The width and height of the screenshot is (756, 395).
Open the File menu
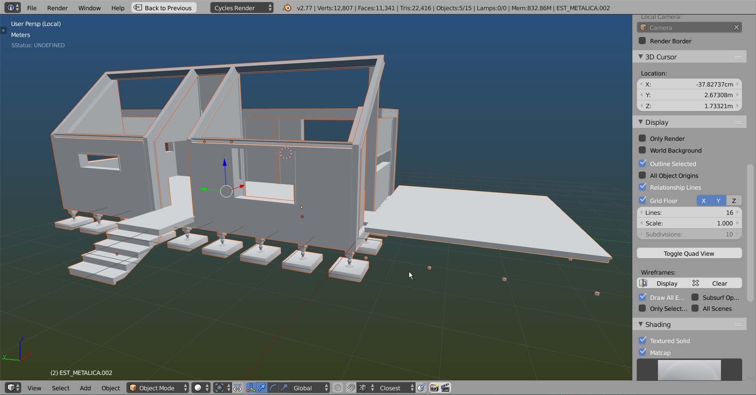[32, 8]
